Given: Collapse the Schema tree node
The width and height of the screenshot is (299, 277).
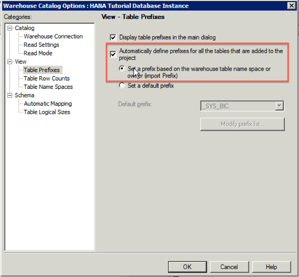Looking at the screenshot, I should click(x=10, y=95).
